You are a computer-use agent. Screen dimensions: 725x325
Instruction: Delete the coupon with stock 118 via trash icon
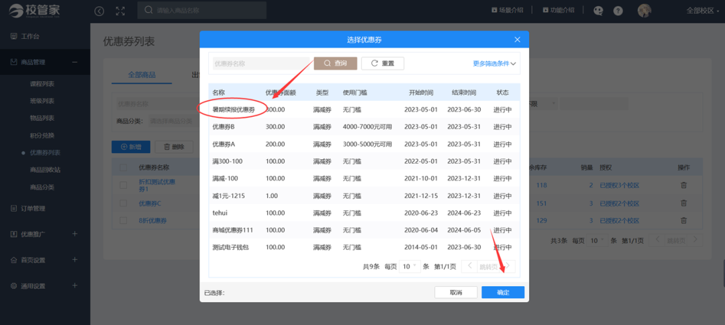683,185
